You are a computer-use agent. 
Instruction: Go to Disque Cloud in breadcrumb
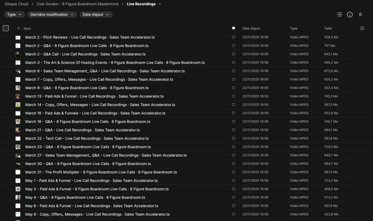click(x=16, y=4)
